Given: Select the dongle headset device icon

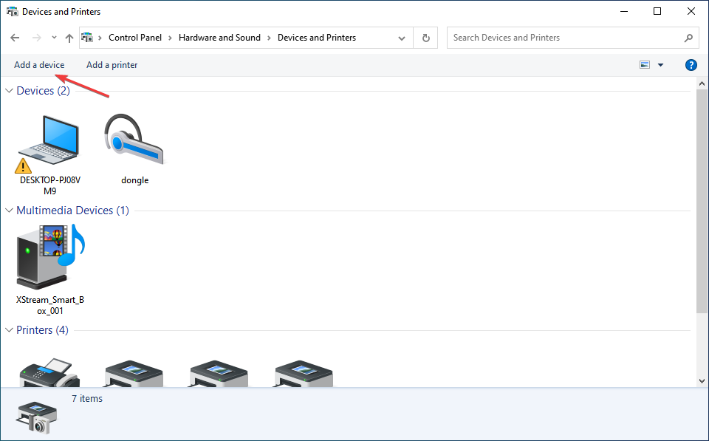Looking at the screenshot, I should (134, 140).
